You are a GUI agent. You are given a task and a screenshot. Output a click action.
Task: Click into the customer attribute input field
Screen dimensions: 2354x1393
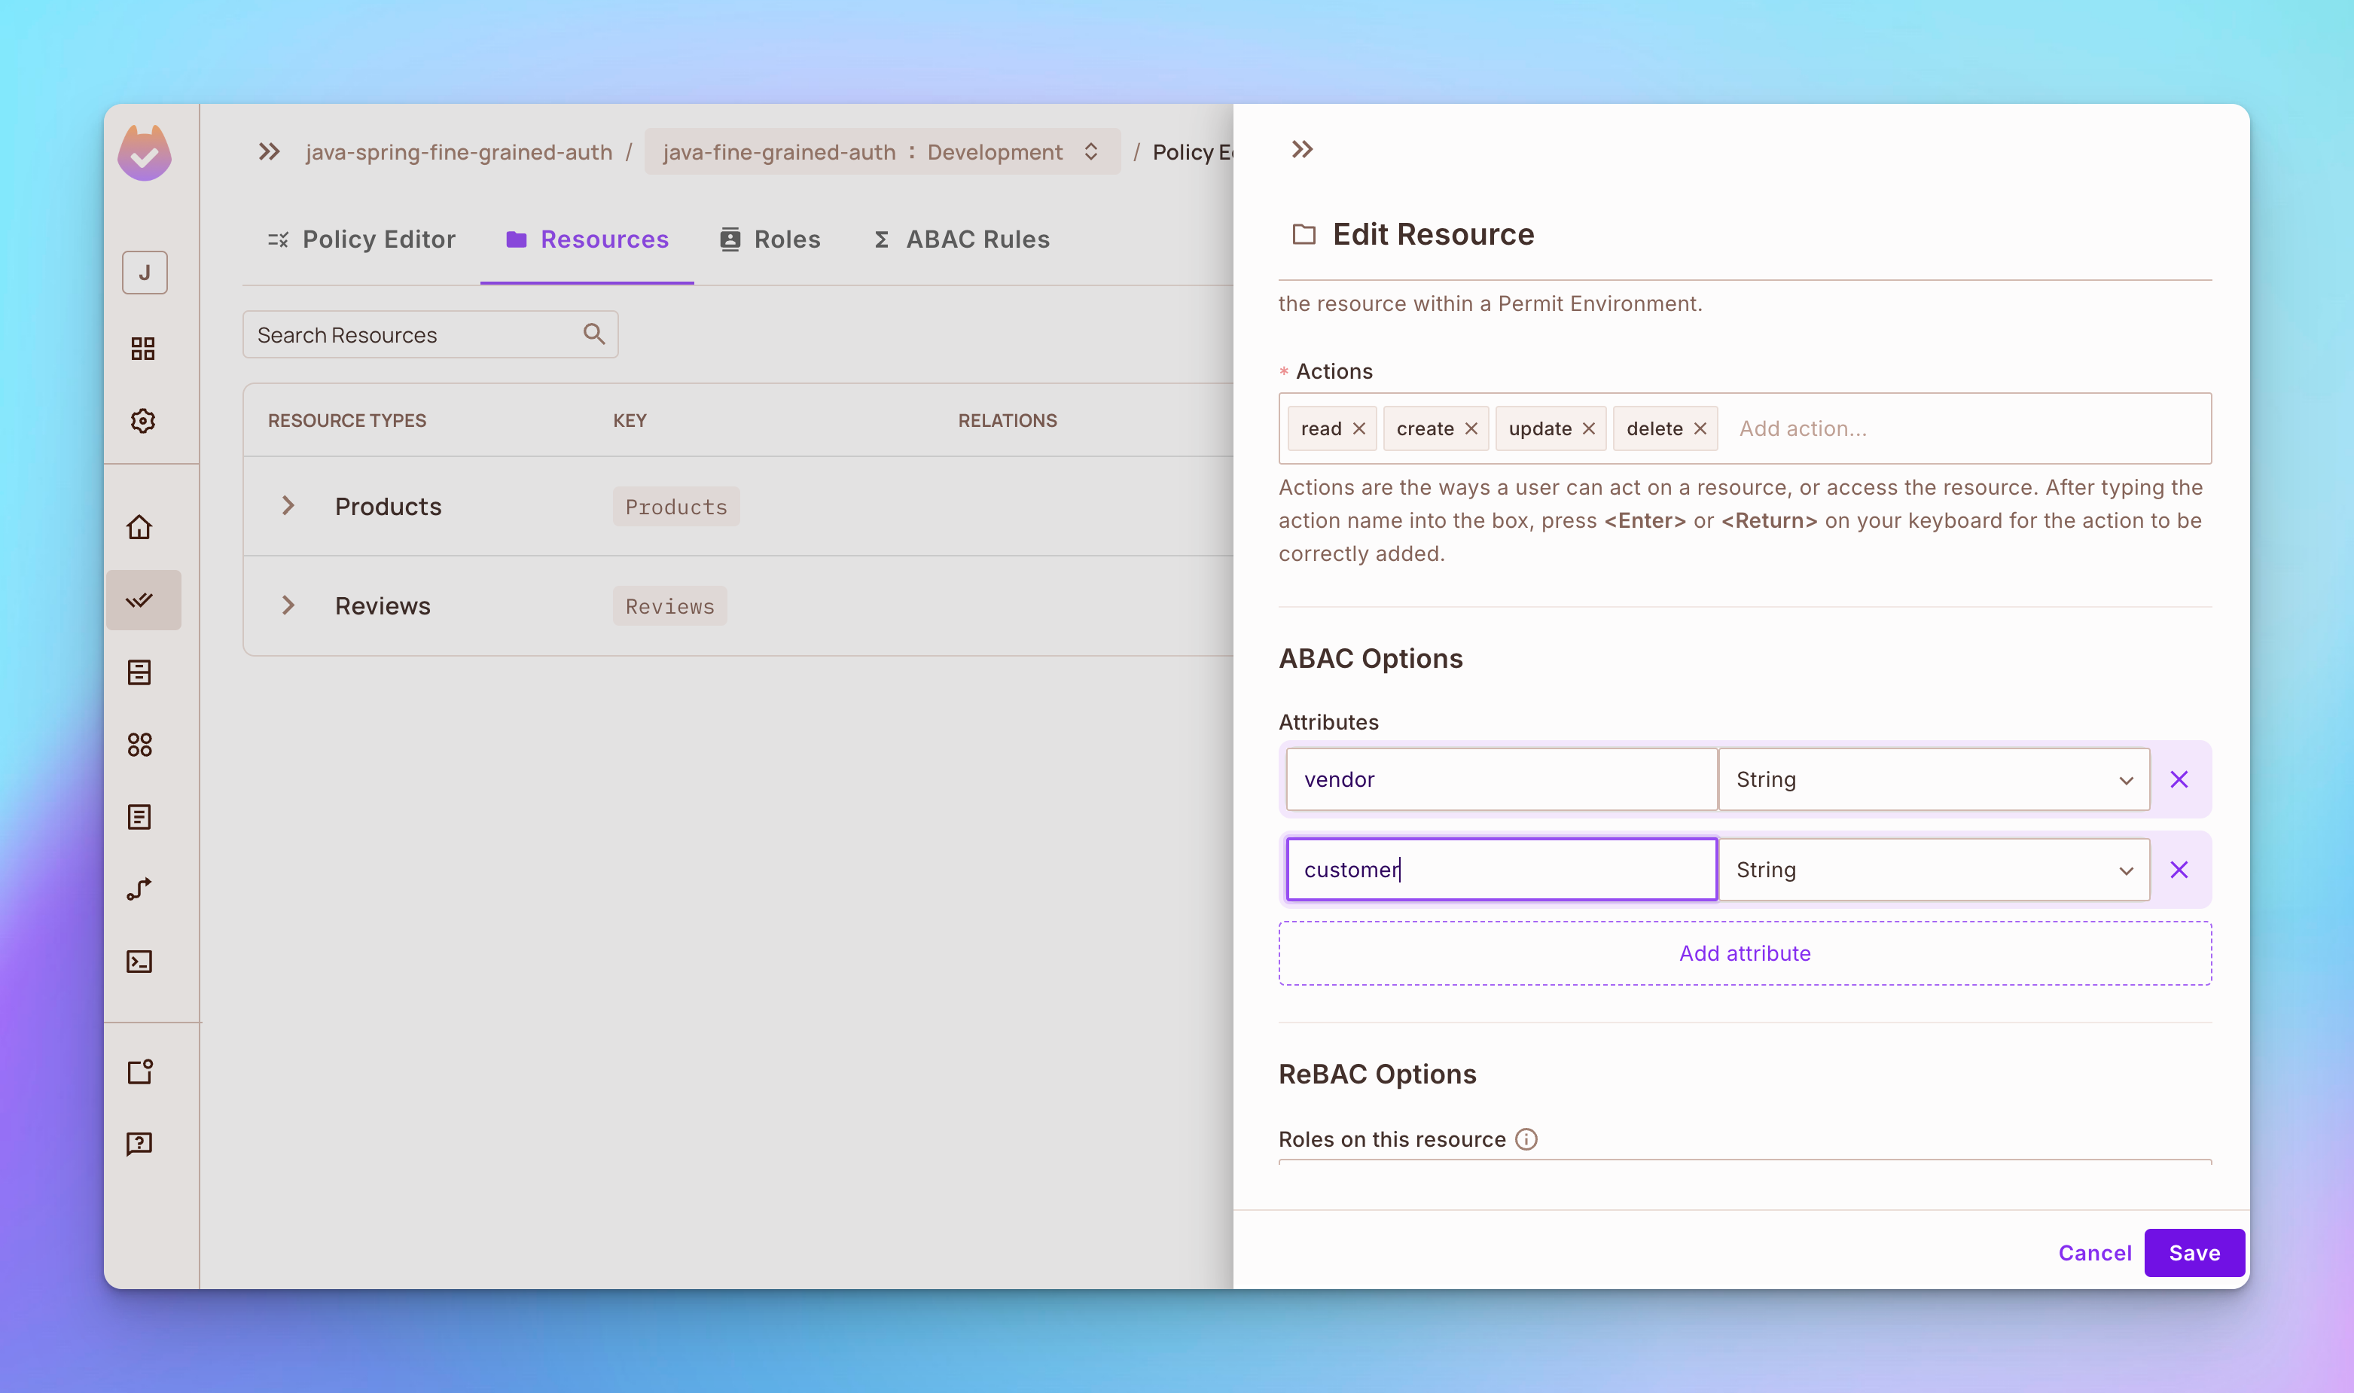[1499, 869]
